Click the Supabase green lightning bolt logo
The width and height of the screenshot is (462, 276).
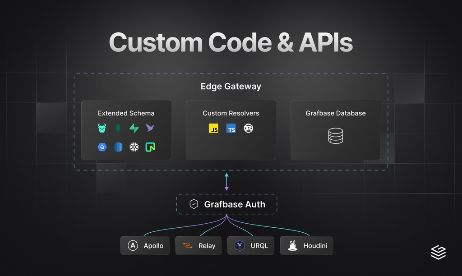pyautogui.click(x=134, y=128)
